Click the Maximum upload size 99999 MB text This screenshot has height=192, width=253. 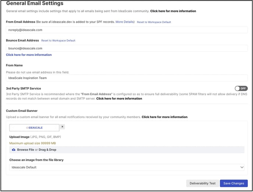tap(32, 143)
